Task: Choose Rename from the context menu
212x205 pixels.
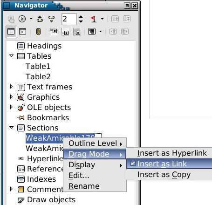Action: point(95,186)
